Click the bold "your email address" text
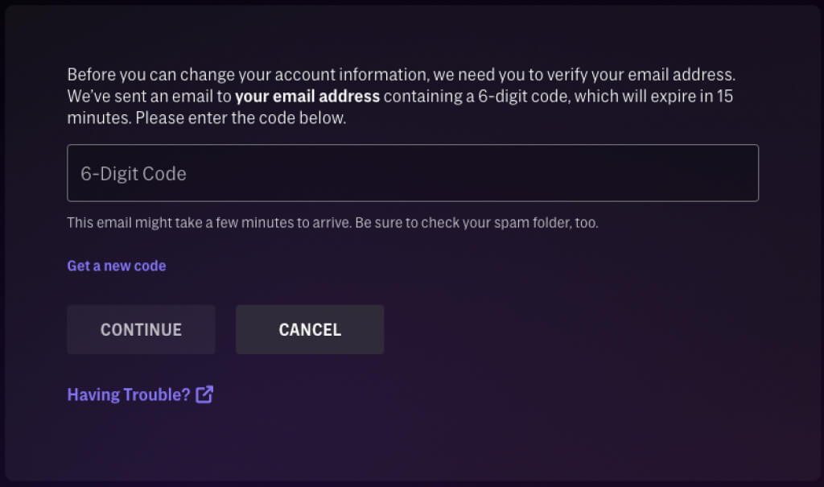 [307, 97]
